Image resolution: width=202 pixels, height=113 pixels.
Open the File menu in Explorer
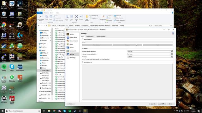click(39, 13)
